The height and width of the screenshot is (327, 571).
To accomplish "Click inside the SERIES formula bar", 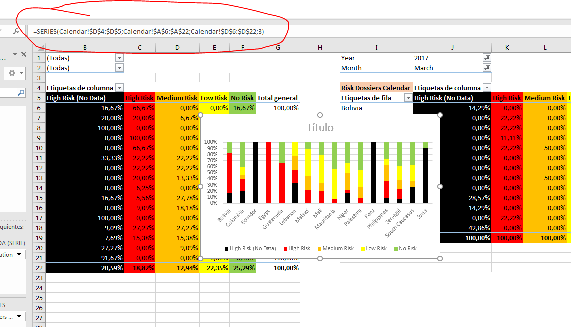I will 299,31.
